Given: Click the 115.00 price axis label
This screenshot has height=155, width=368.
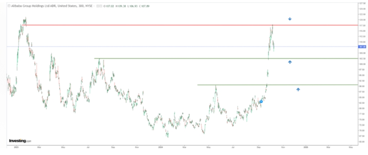Looking at the screenshot, I should click(x=363, y=31).
